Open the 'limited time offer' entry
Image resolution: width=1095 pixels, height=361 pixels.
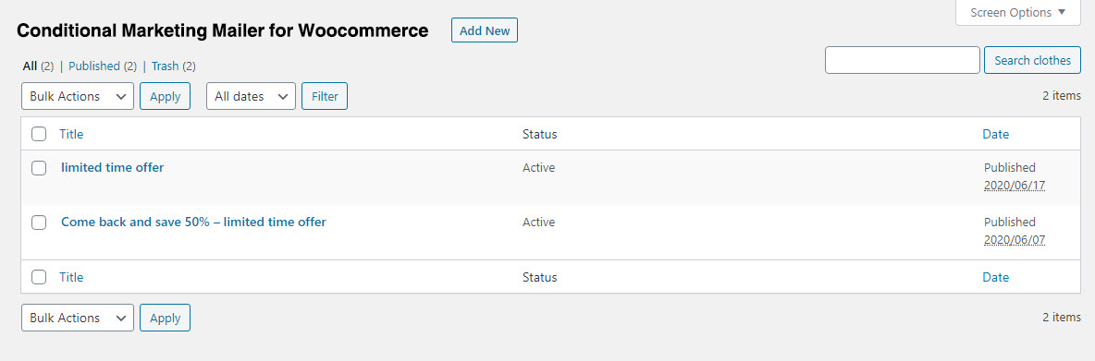(113, 167)
